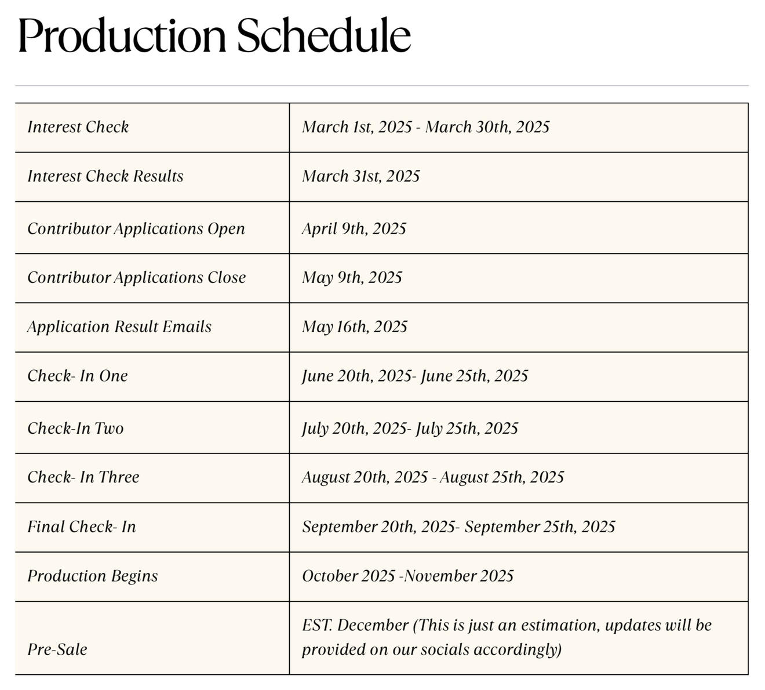Click the July 20th to July 25th dates

[410, 428]
